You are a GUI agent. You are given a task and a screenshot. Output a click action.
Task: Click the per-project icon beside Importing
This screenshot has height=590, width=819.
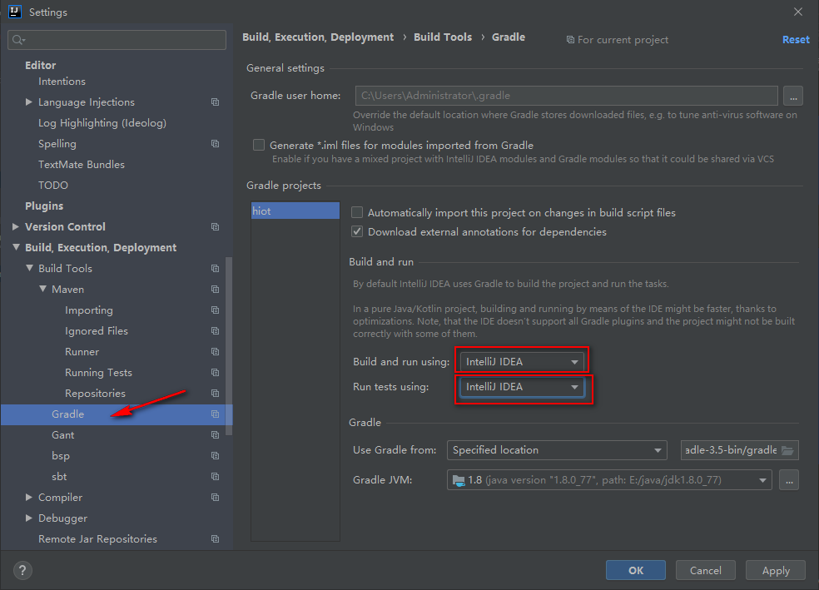coord(216,310)
